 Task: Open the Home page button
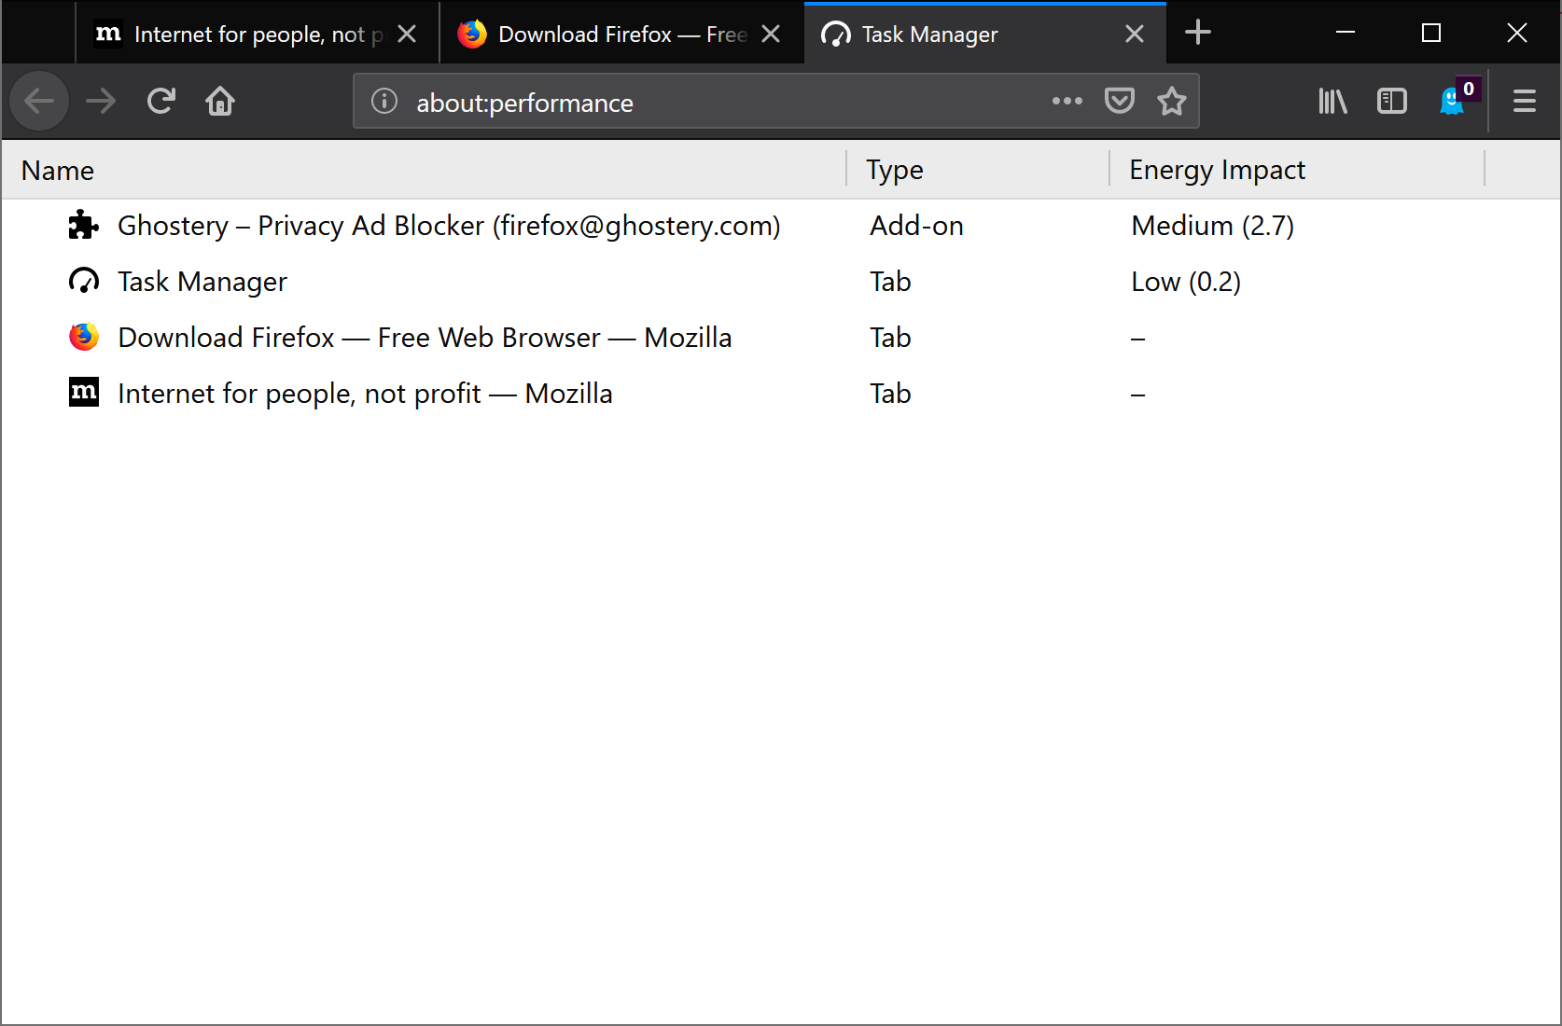[220, 101]
